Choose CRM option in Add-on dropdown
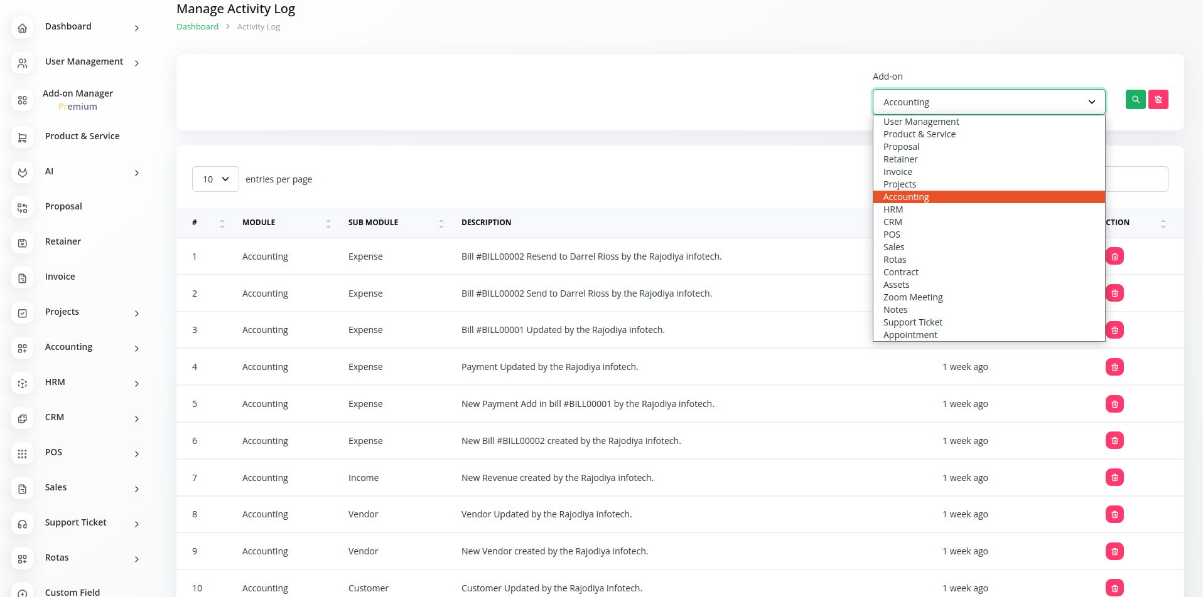 click(892, 222)
